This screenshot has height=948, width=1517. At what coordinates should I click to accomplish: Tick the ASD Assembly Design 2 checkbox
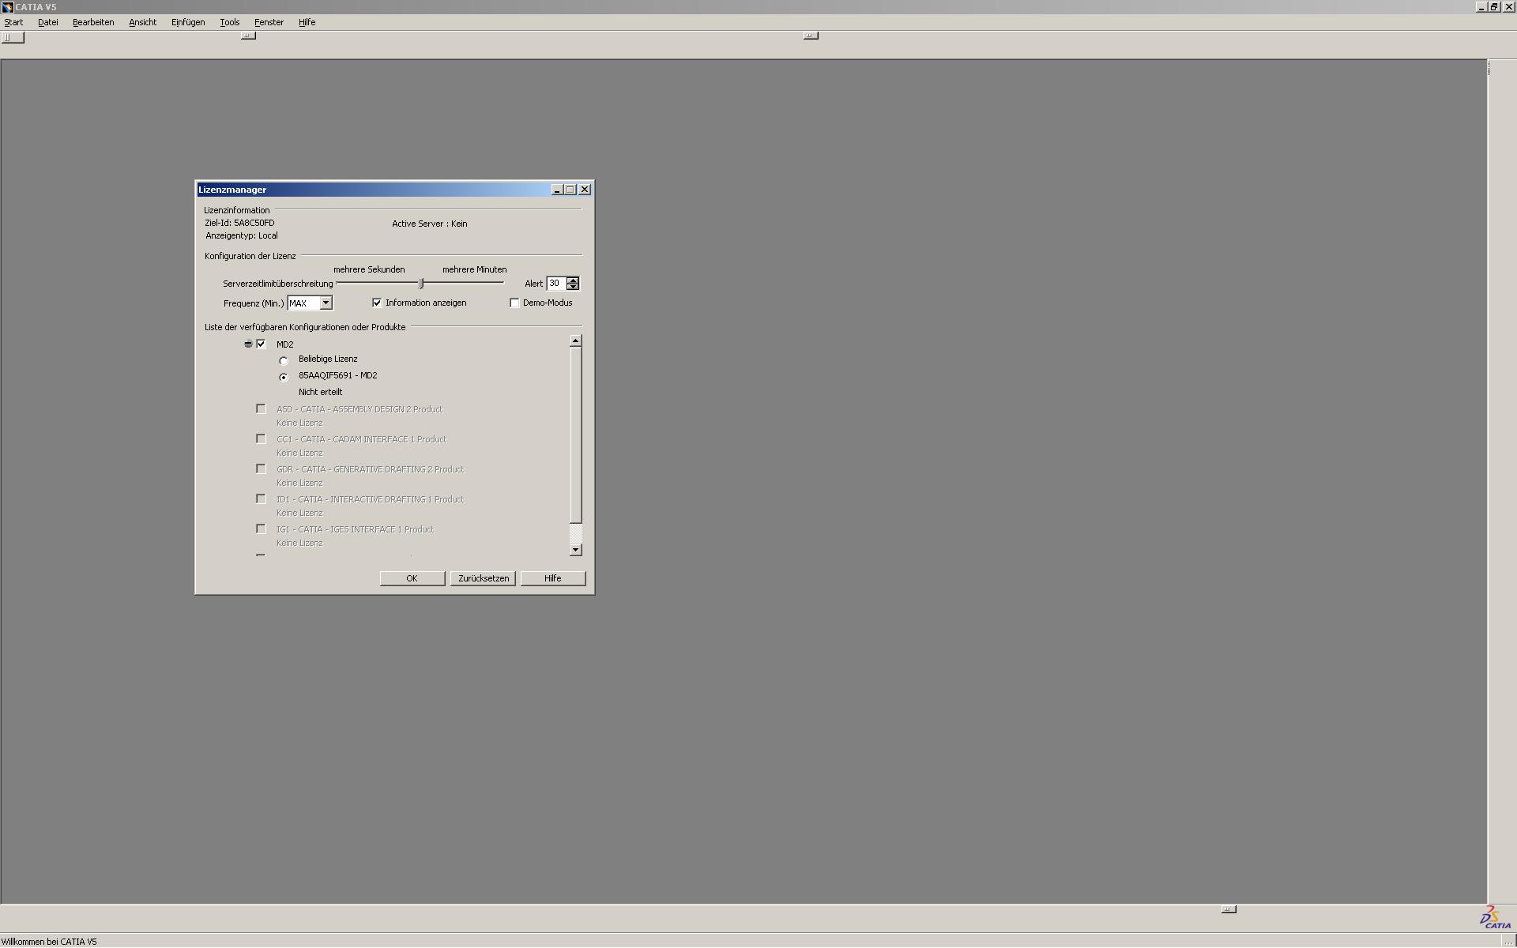(x=261, y=408)
